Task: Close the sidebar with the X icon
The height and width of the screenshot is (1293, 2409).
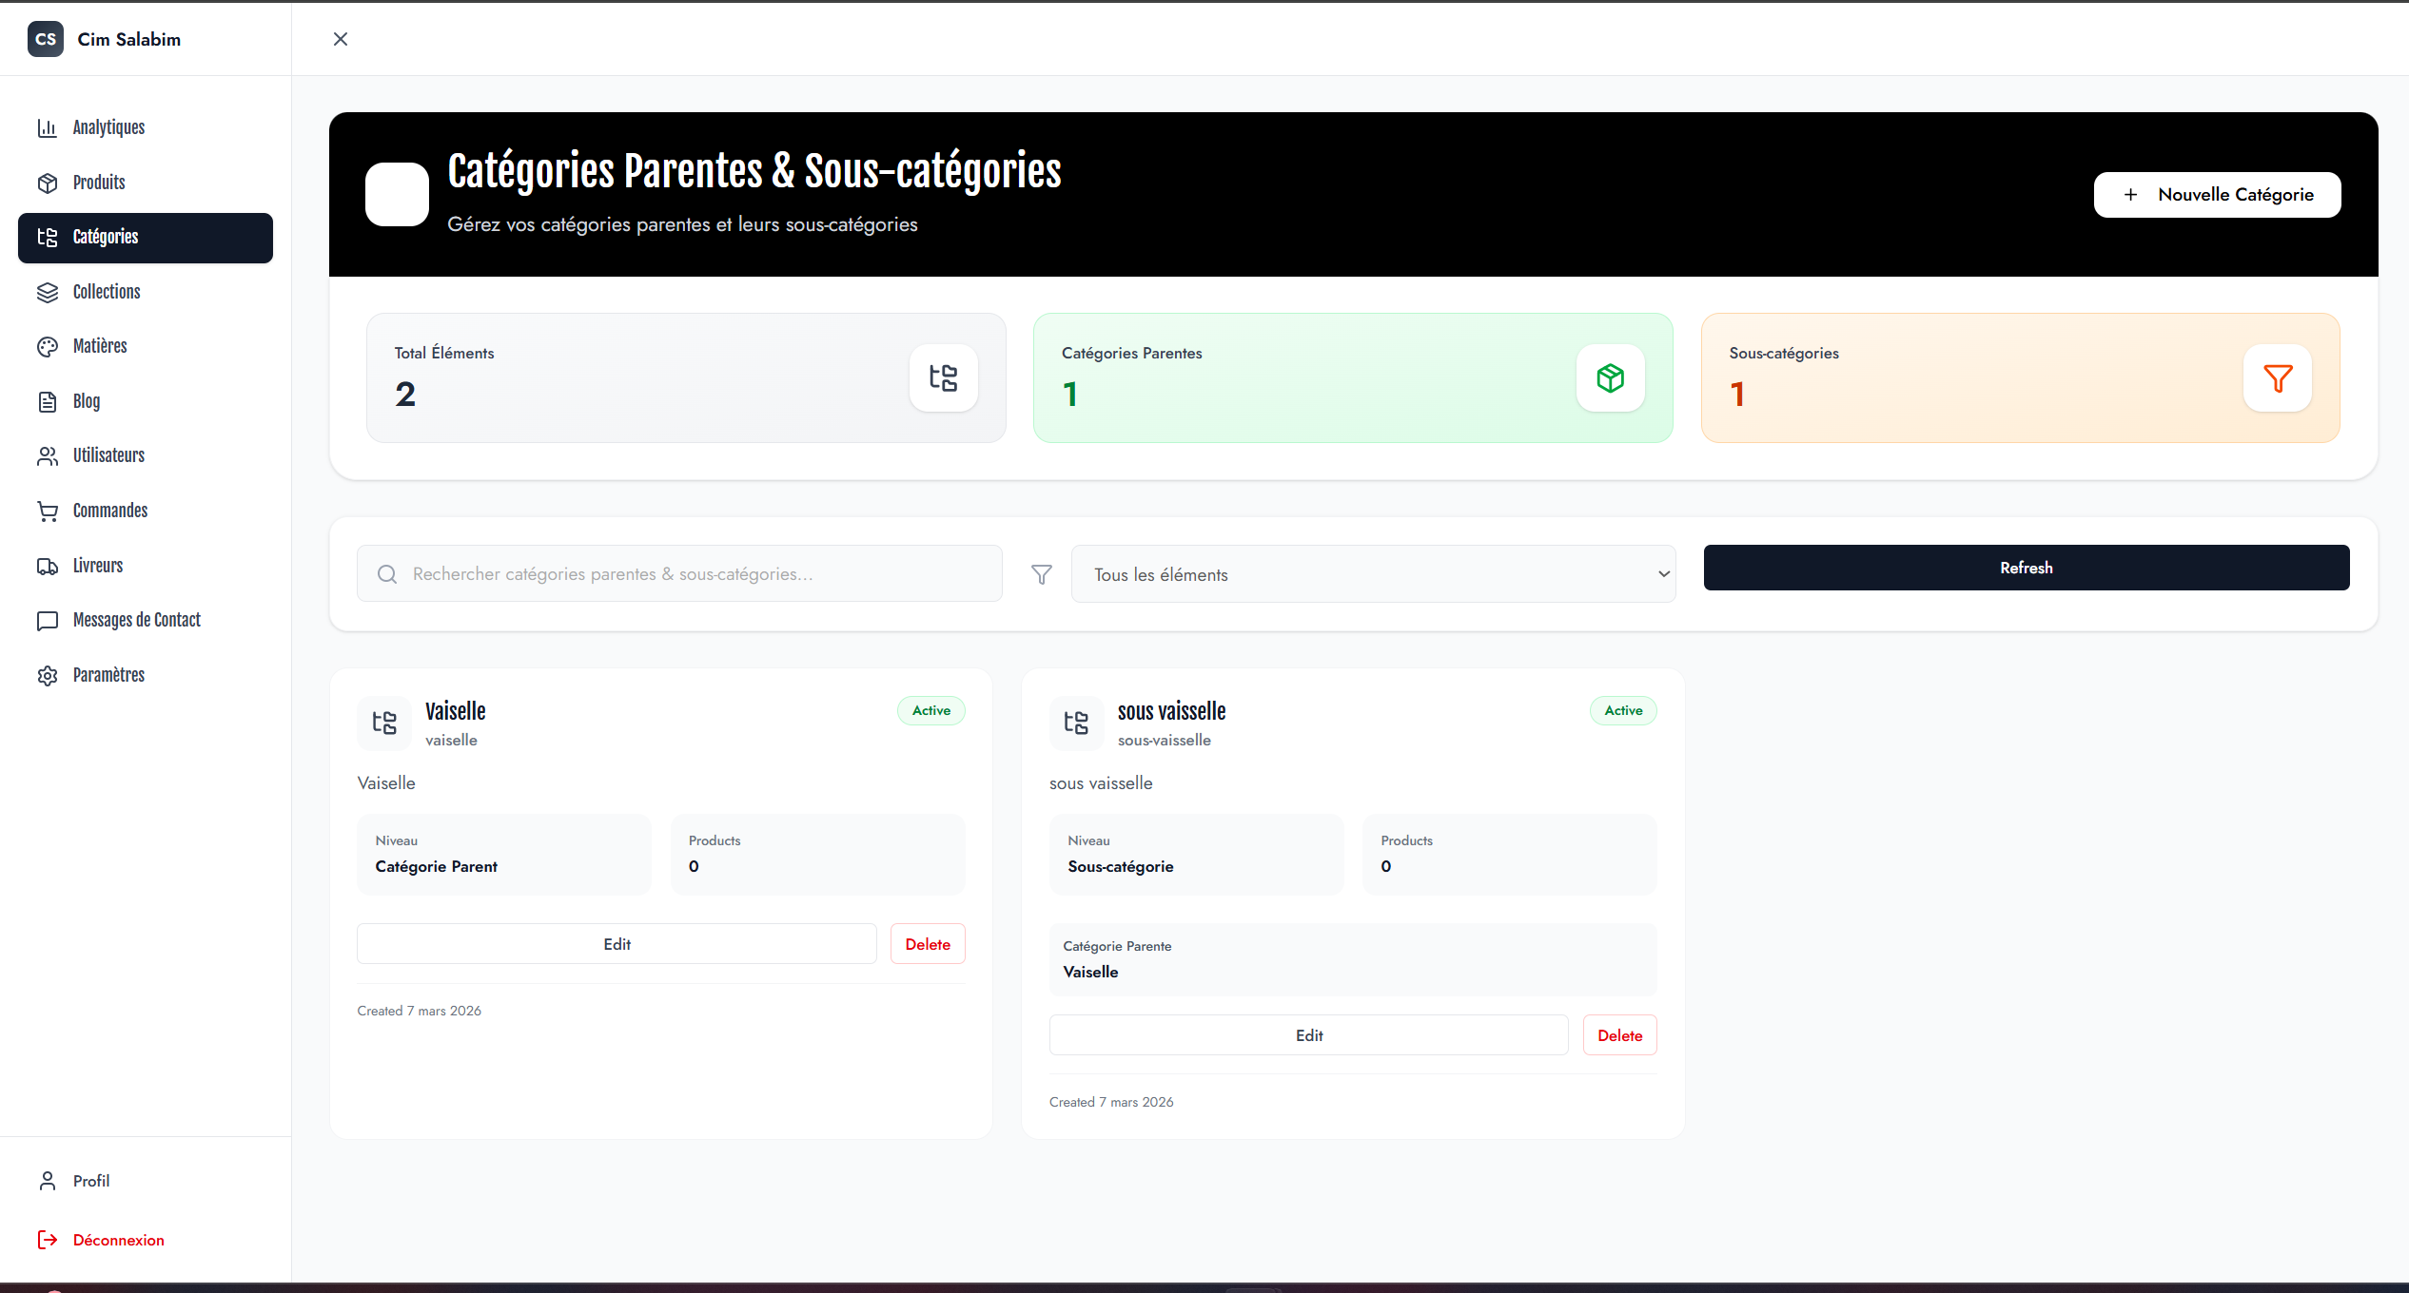Action: (341, 39)
